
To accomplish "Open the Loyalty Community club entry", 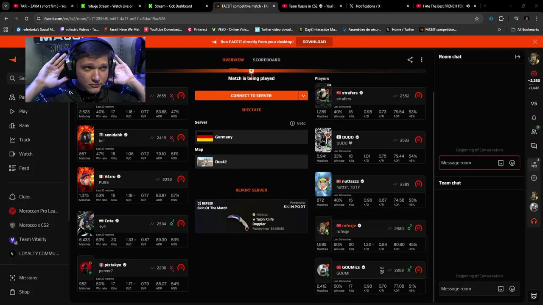I will 34,253.
